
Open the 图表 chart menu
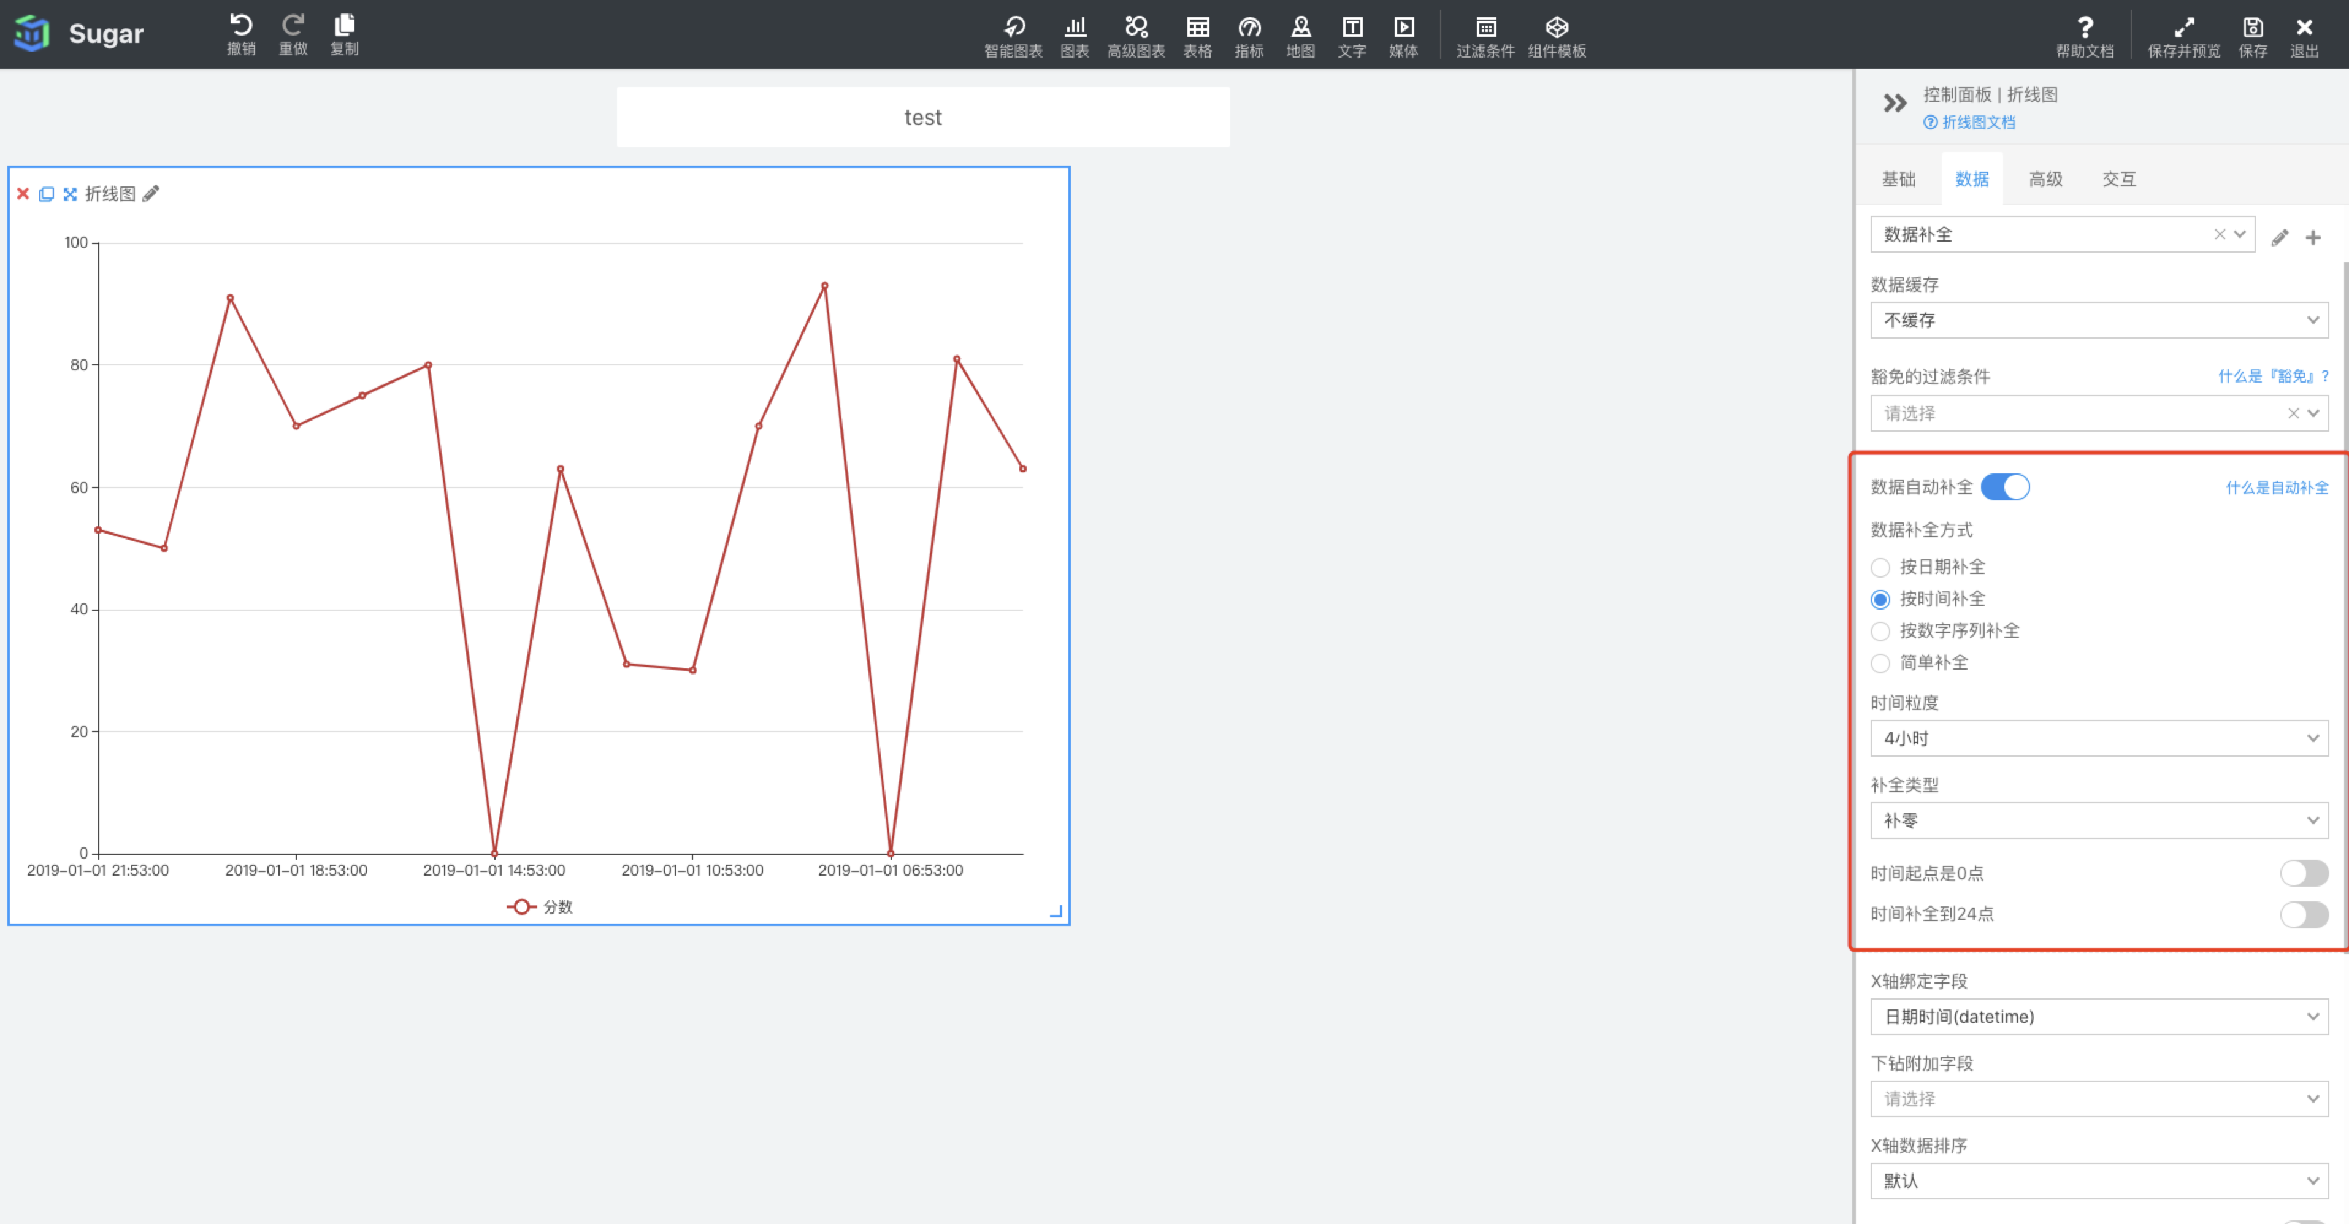[1075, 36]
